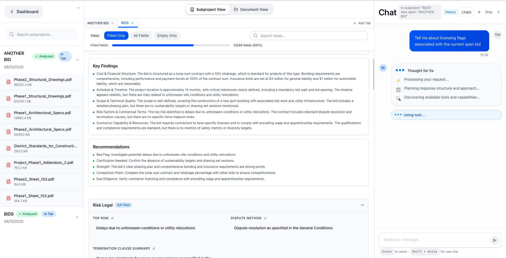Click the search icon in the subprojects search bar
The width and height of the screenshot is (506, 258).
12,34
